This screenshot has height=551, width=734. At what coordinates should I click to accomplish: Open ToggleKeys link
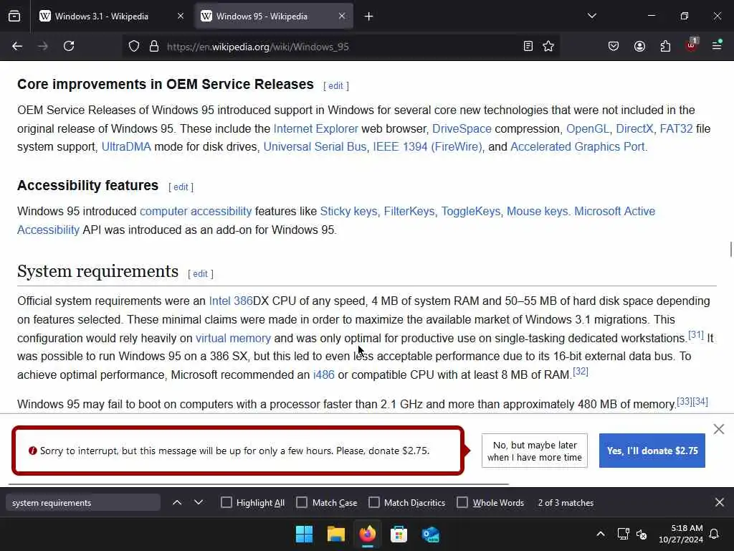[471, 212]
